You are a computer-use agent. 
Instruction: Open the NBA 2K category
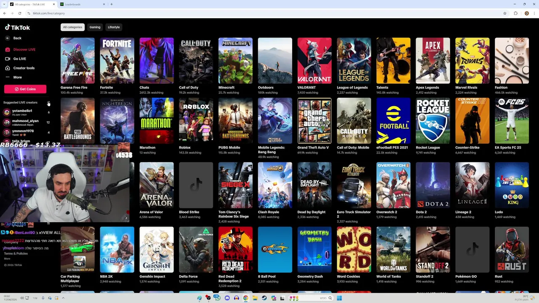coord(117,250)
